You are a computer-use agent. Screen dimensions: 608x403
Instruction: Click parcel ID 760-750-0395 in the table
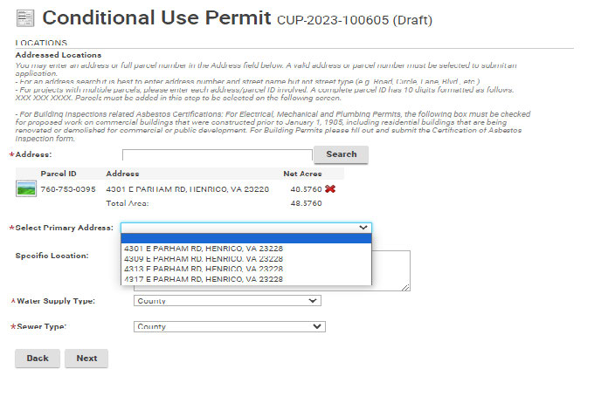point(66,189)
